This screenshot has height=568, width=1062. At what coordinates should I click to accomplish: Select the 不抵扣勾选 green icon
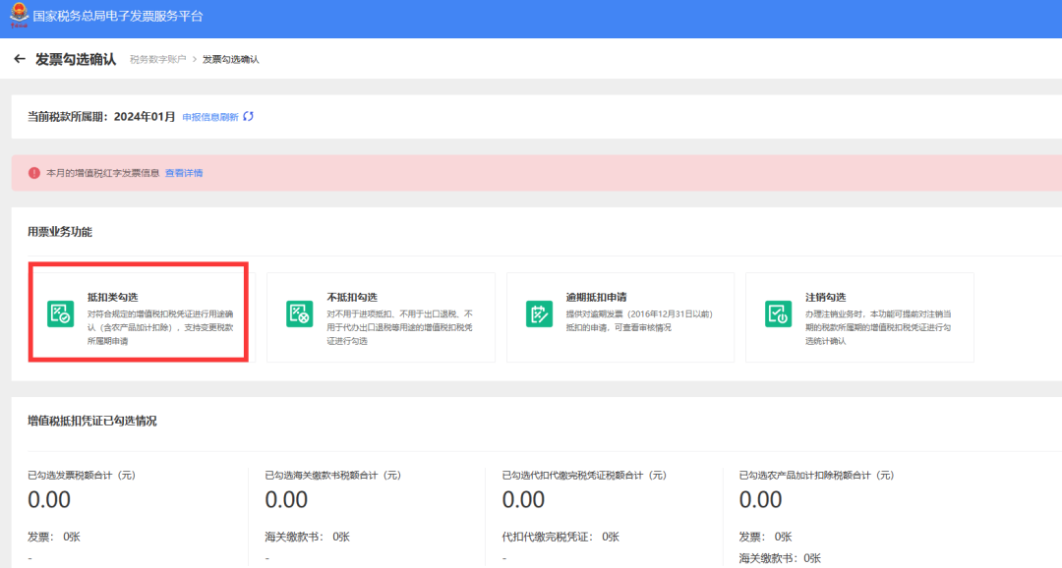click(x=299, y=313)
